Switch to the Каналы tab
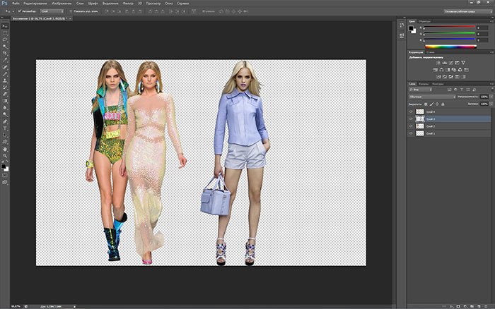Screen dimensions: 495x309 [424, 84]
